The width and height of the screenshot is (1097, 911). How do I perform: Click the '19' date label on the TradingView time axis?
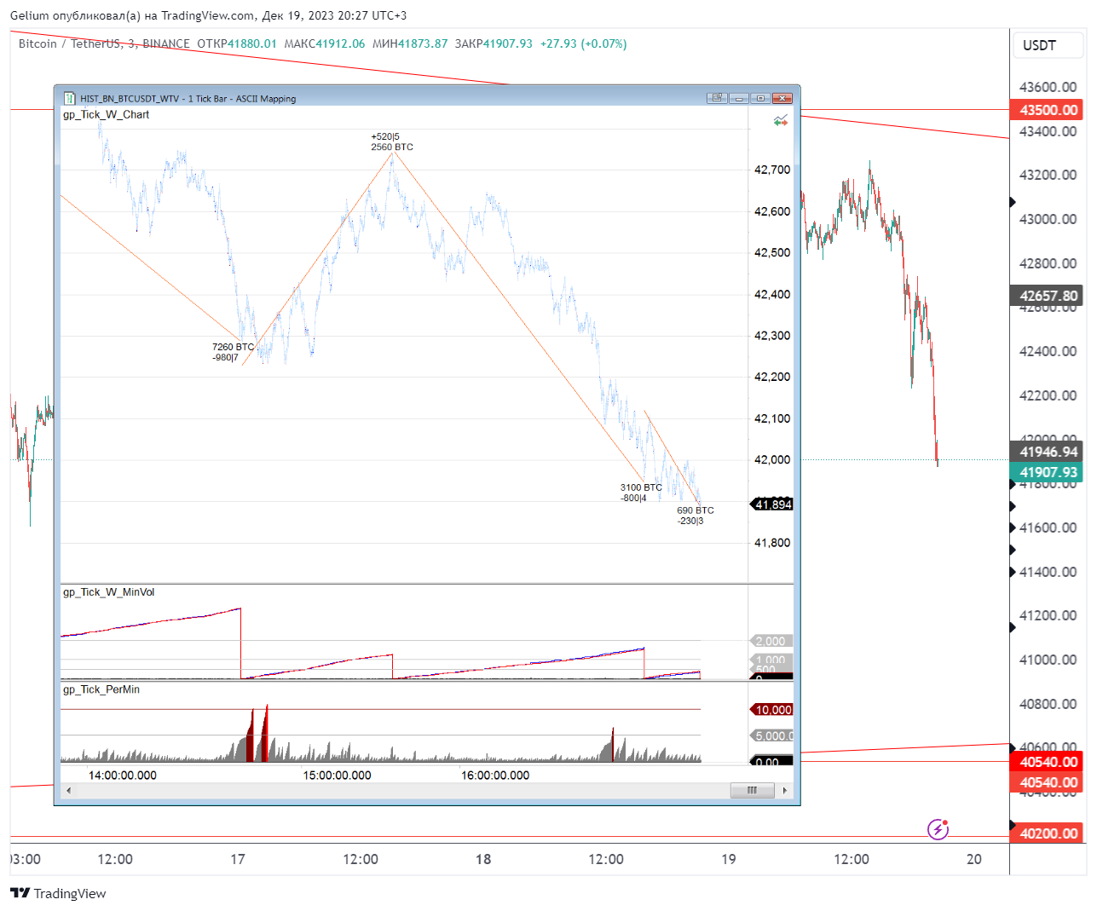[x=729, y=859]
